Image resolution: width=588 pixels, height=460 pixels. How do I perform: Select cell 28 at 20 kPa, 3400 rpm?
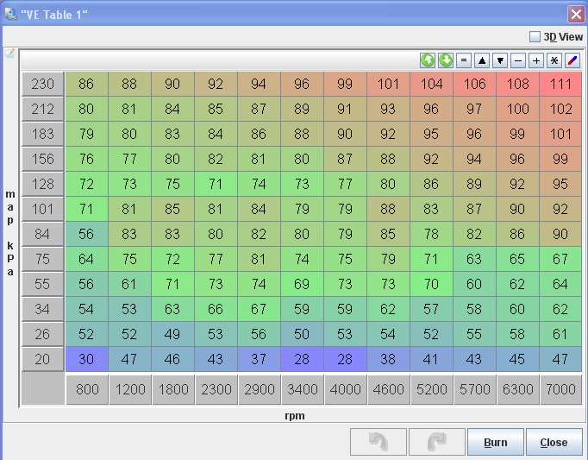point(302,359)
